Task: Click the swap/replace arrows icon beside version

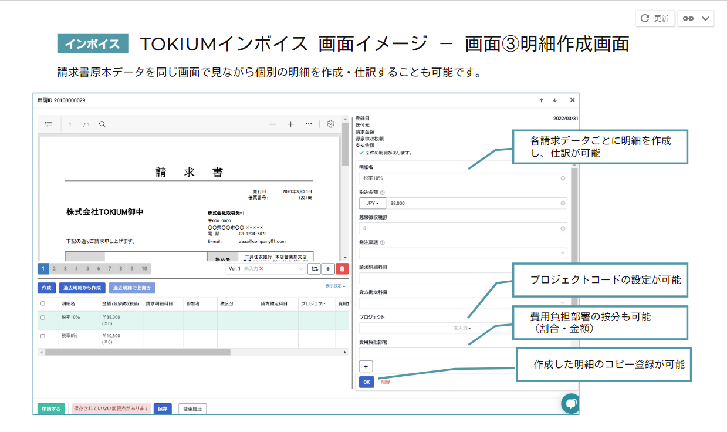Action: 315,269
